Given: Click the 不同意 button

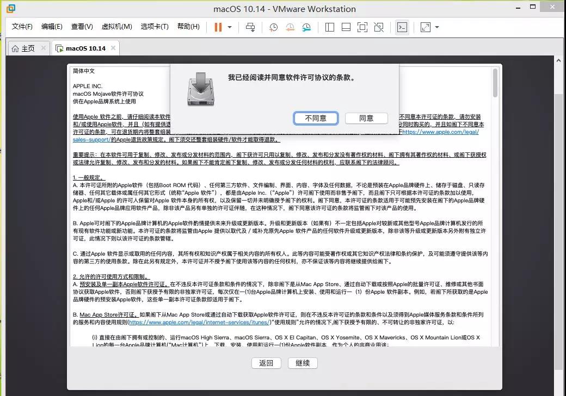Looking at the screenshot, I should tap(316, 118).
